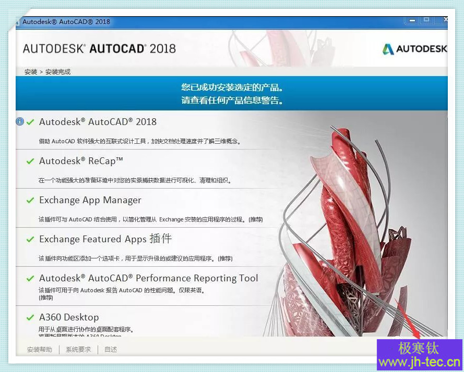Click the 安装 breadcrumb item
The image size is (464, 372).
[31, 72]
